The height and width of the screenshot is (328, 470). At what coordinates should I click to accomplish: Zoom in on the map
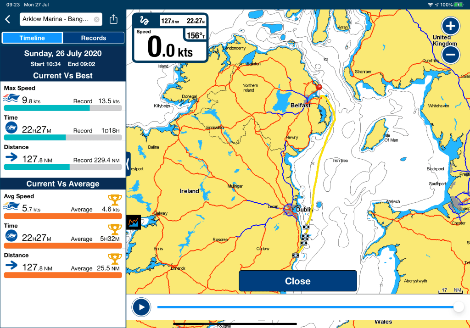[x=450, y=25]
